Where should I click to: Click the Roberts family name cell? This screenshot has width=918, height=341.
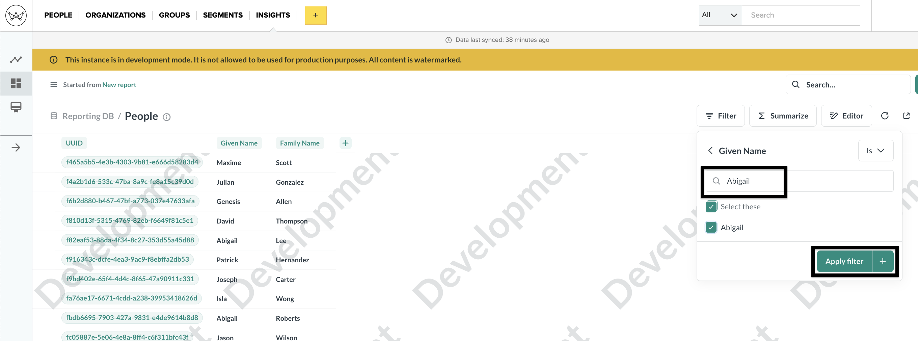[288, 319]
